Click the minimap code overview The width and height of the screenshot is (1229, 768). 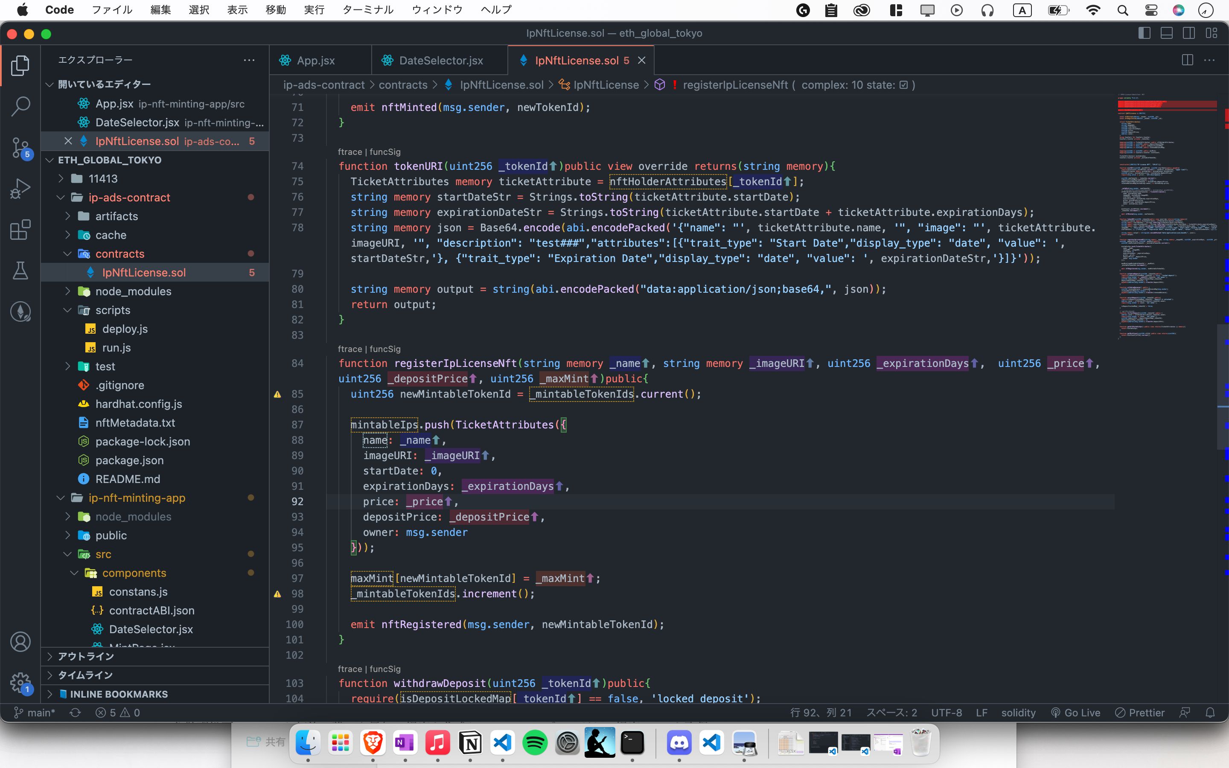(1168, 218)
